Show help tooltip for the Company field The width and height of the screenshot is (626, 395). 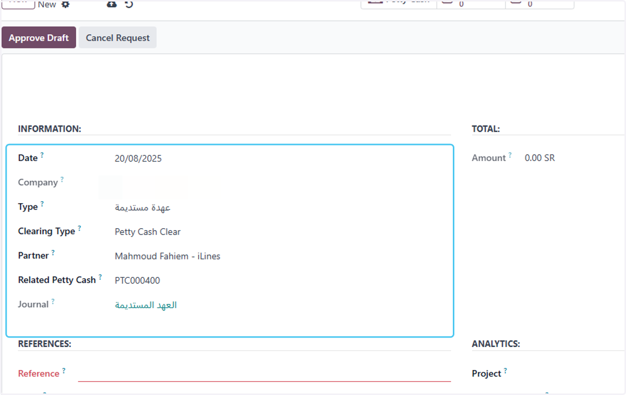62,179
